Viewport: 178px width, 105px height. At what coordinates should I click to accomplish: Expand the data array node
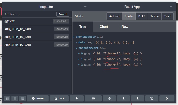[x=76, y=43]
